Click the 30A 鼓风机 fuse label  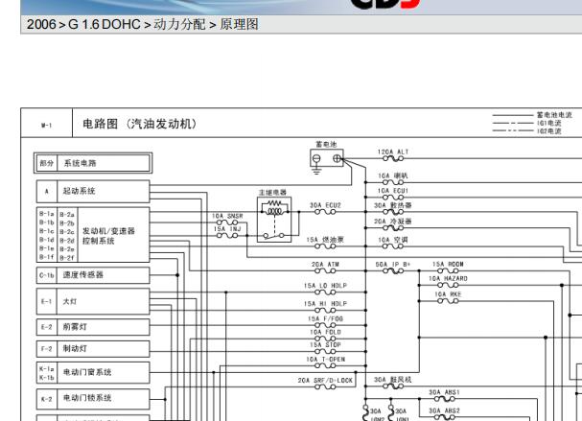tap(393, 380)
